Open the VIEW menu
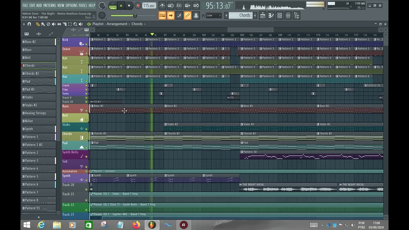This screenshot has height=230, width=409. pos(61,5)
